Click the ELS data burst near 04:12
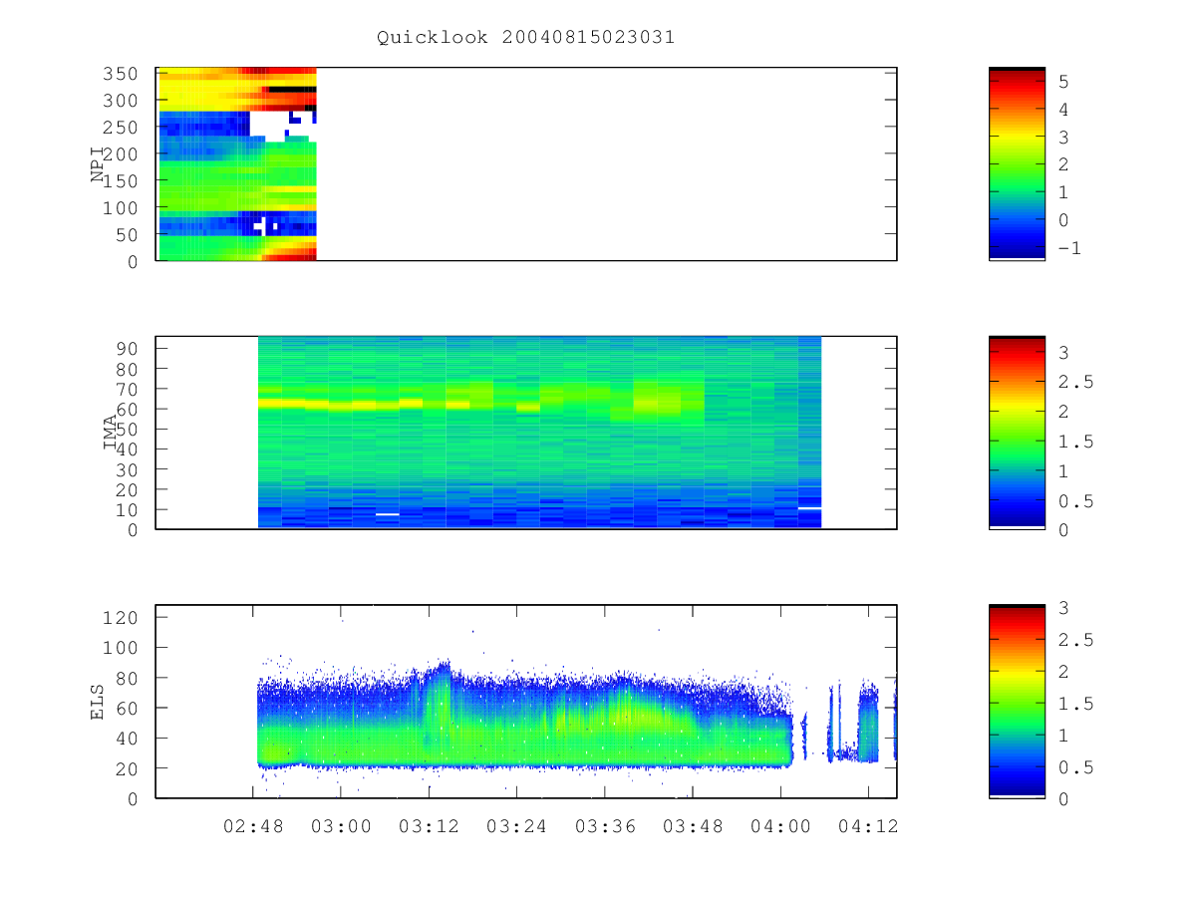This screenshot has height=897, width=1196. 868,723
